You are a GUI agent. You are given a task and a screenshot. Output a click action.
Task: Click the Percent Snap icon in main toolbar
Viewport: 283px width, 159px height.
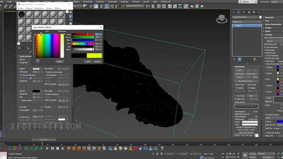click(112, 6)
